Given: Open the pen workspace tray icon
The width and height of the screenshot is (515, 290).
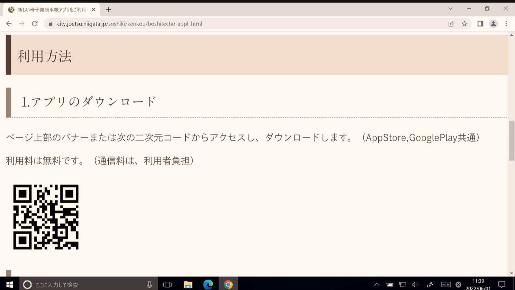Looking at the screenshot, I should [430, 285].
